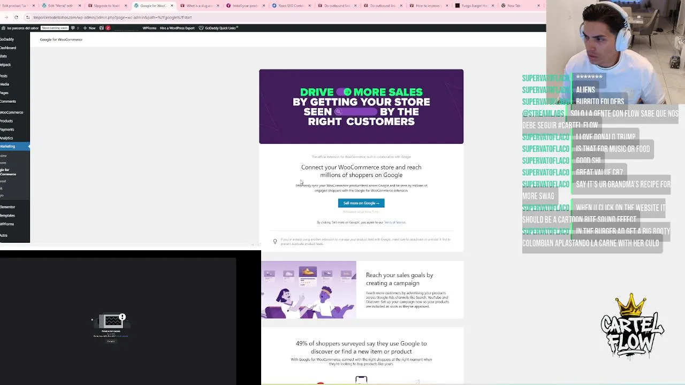Open Payments in the sidebar
This screenshot has width=685, height=385.
(x=14, y=129)
